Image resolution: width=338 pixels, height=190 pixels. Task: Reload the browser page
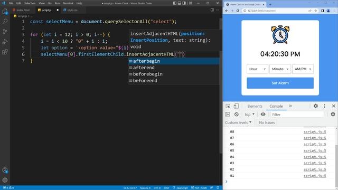(x=238, y=11)
